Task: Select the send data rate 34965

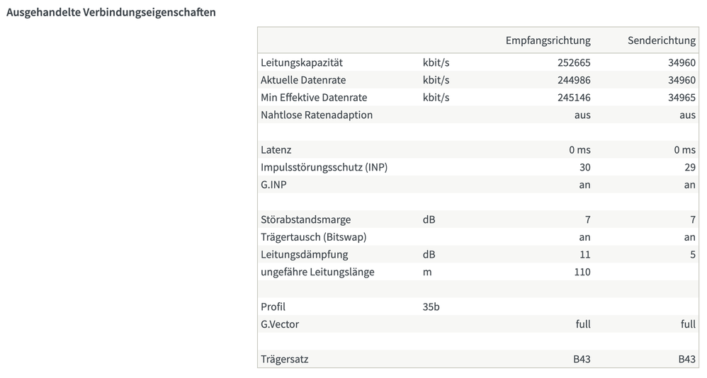Action: 681,98
